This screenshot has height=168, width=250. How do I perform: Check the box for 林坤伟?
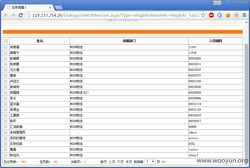(6, 87)
